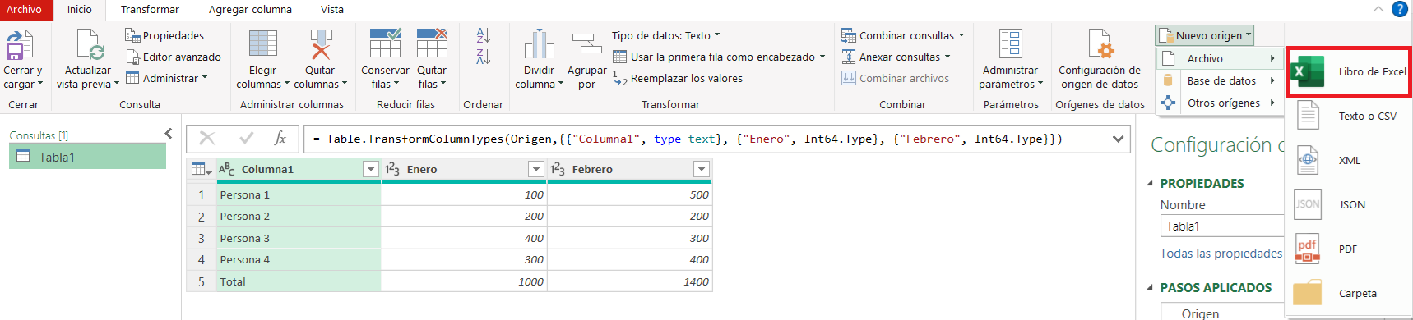Switch to the Agregar columna tab
Image resolution: width=1413 pixels, height=320 pixels.
[250, 10]
